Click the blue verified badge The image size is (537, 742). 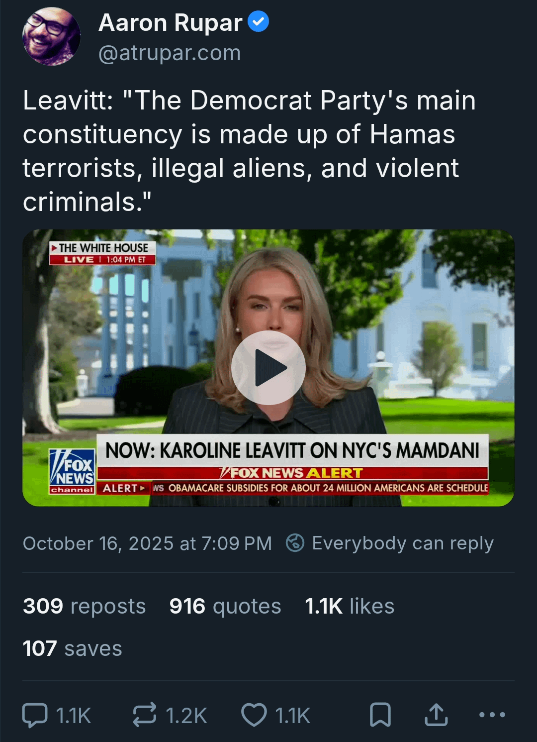258,22
